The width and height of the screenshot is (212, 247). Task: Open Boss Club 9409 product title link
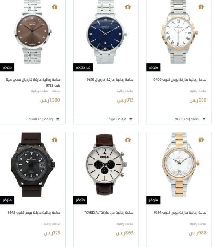tap(180, 80)
